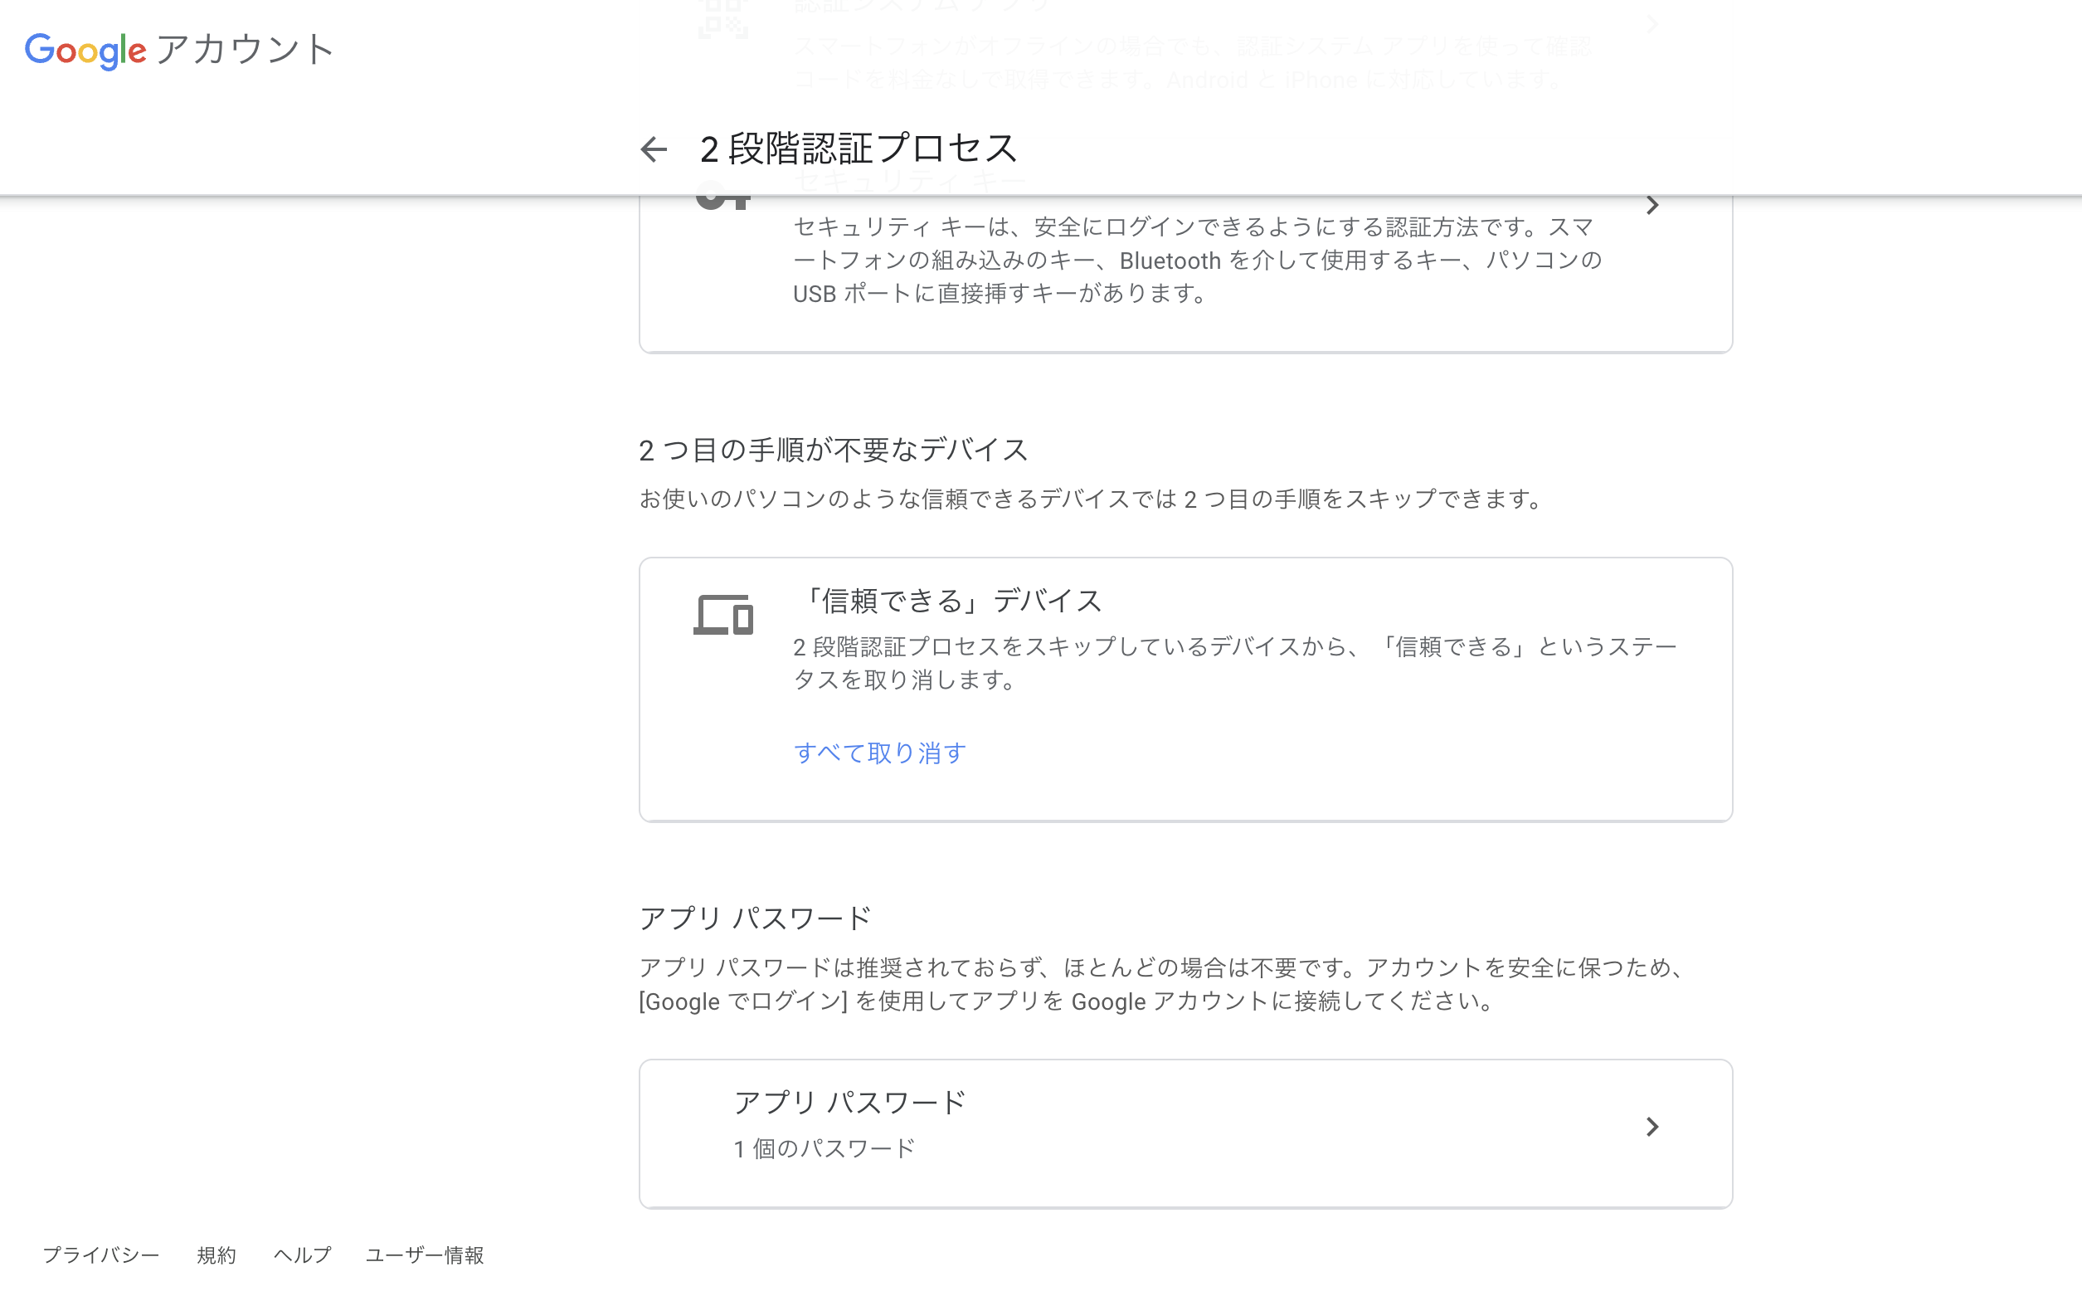Click the Google logo in the header
Image resolution: width=2082 pixels, height=1296 pixels.
click(85, 51)
